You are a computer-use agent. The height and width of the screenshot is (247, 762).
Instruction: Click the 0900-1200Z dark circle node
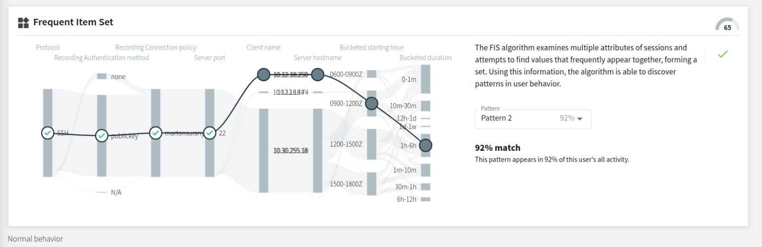tap(372, 103)
